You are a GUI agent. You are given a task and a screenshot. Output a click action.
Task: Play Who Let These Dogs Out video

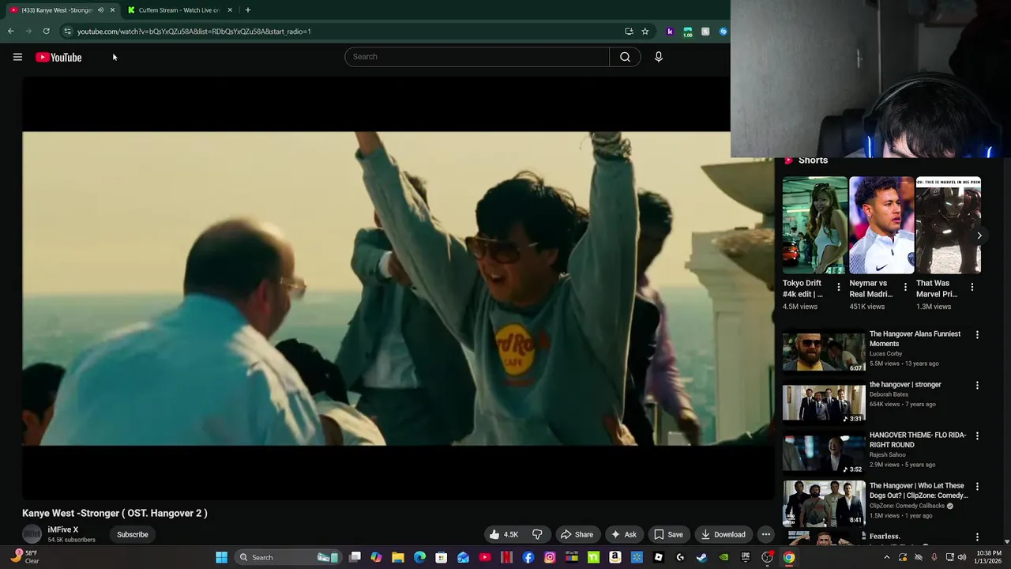[919, 491]
